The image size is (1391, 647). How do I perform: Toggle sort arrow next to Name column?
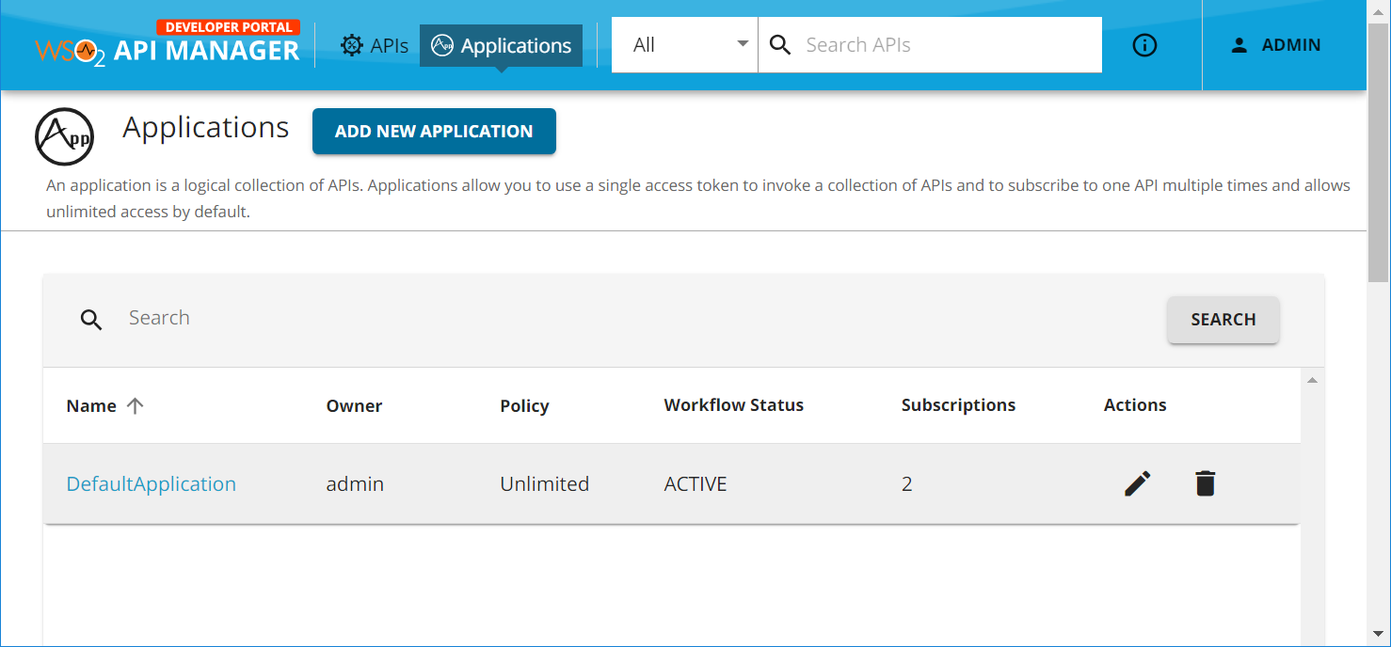(x=136, y=405)
